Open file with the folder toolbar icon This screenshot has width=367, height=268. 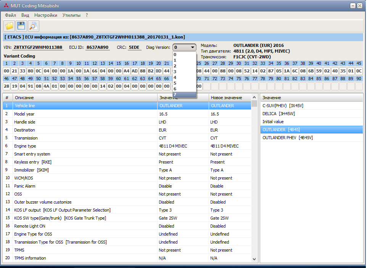point(9,26)
